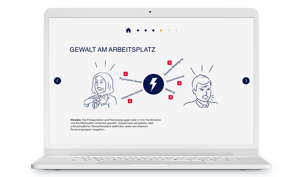Click the 'Hinweis:' note text
The width and height of the screenshot is (303, 177).
pos(115,125)
